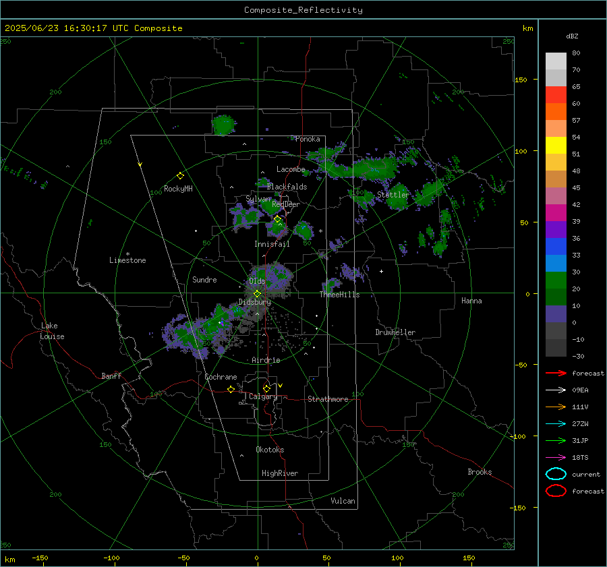
Task: Click the ThreeHills label
Action: (339, 295)
